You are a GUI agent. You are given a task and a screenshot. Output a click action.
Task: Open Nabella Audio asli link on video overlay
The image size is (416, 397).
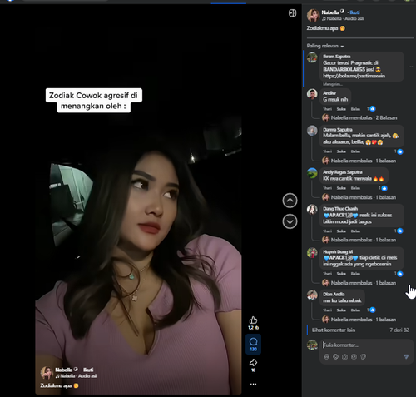coord(77,376)
